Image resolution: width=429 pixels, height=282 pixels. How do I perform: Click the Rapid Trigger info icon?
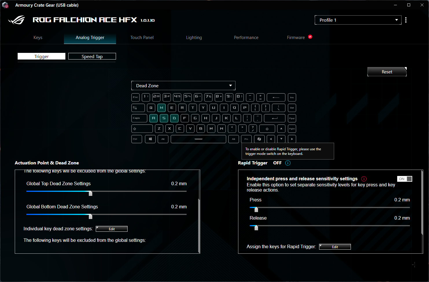point(288,163)
